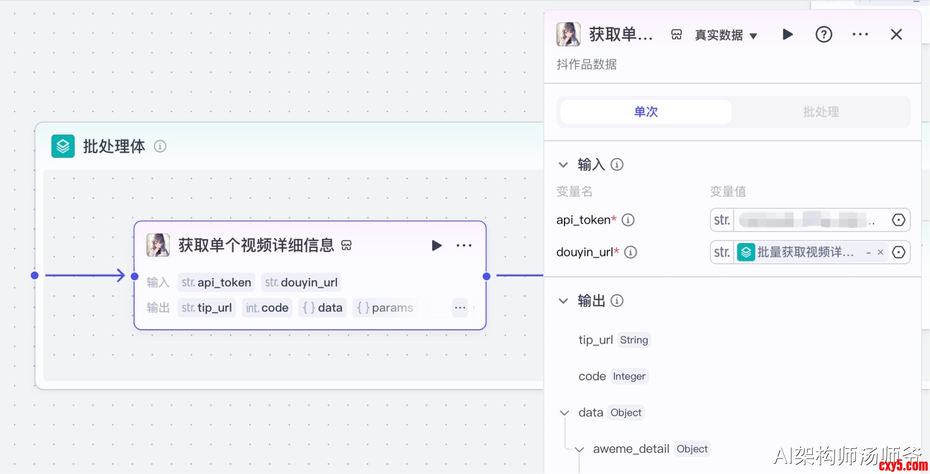Click info icon beside 输出 section heading
Image resolution: width=930 pixels, height=474 pixels.
(617, 301)
